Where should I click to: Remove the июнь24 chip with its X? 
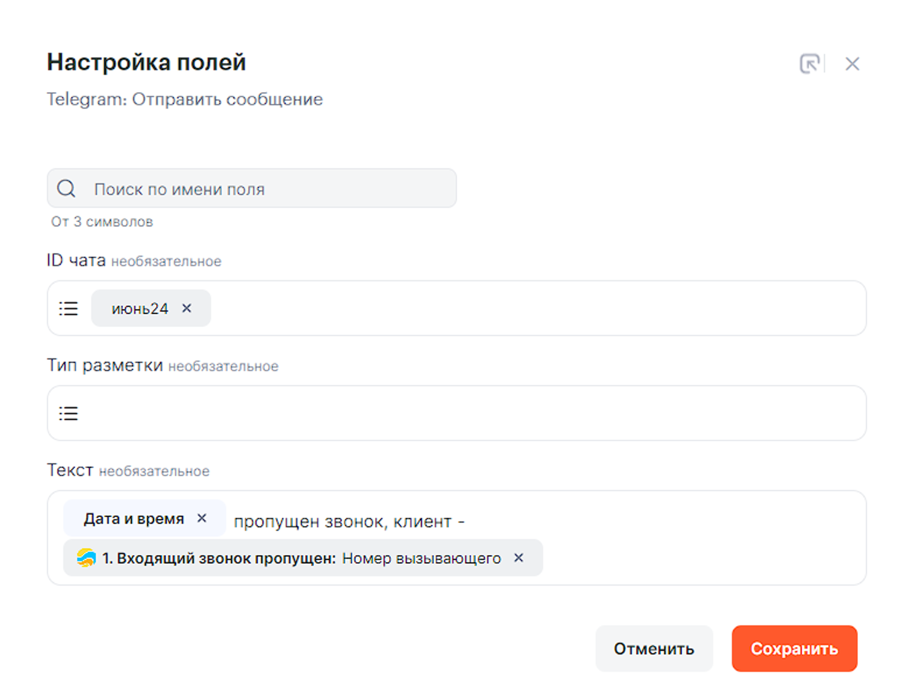click(187, 308)
